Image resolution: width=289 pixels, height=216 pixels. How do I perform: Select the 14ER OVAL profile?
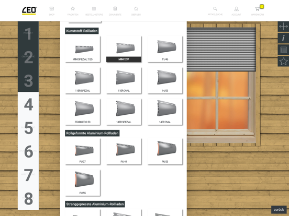click(x=165, y=112)
